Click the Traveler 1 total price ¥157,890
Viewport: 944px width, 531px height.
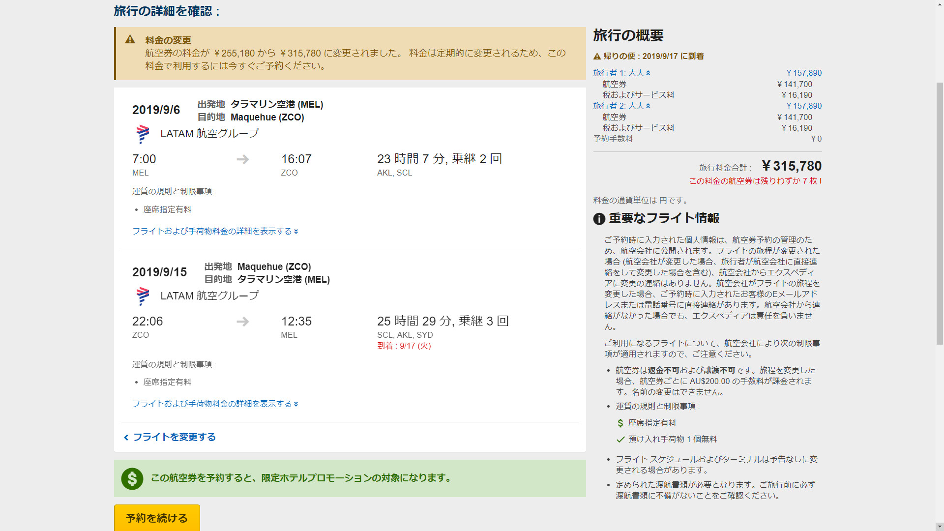click(804, 73)
